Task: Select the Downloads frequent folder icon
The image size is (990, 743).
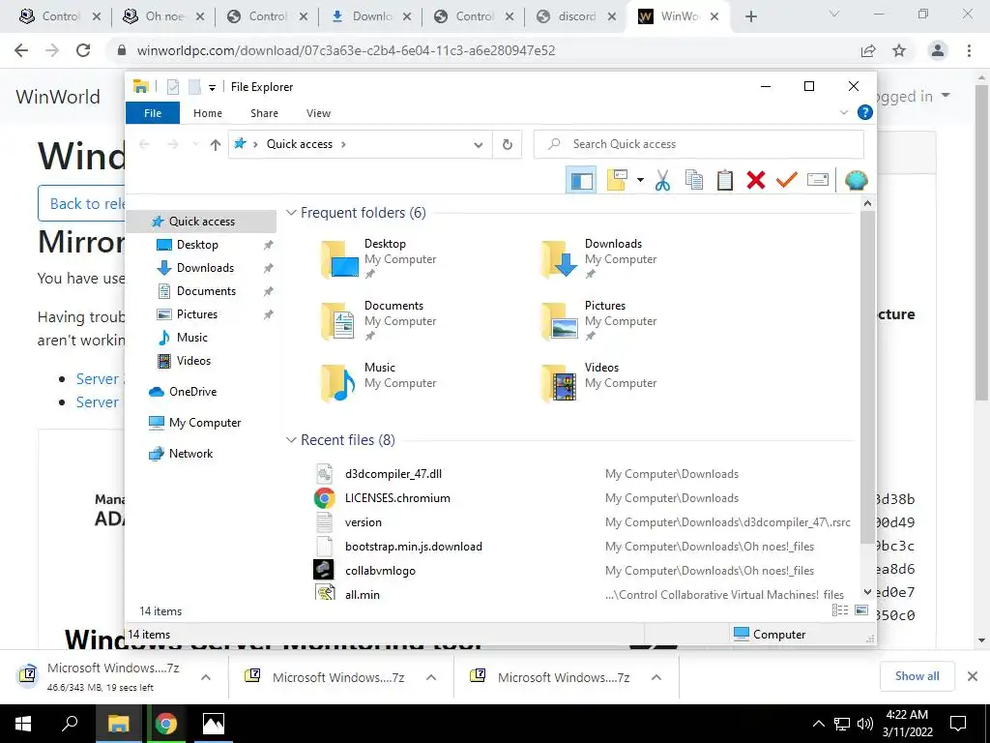Action: [560, 259]
